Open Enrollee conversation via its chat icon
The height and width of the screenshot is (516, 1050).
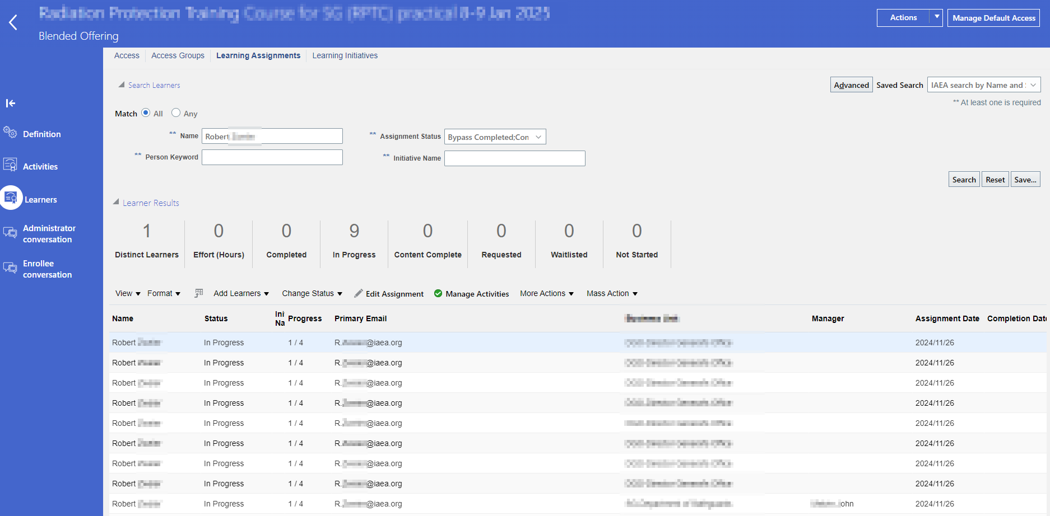pos(10,268)
